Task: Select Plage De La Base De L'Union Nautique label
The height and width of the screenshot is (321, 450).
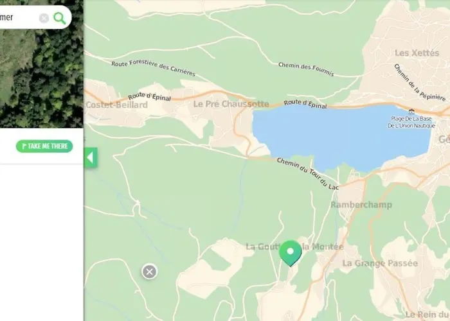Action: [x=411, y=122]
